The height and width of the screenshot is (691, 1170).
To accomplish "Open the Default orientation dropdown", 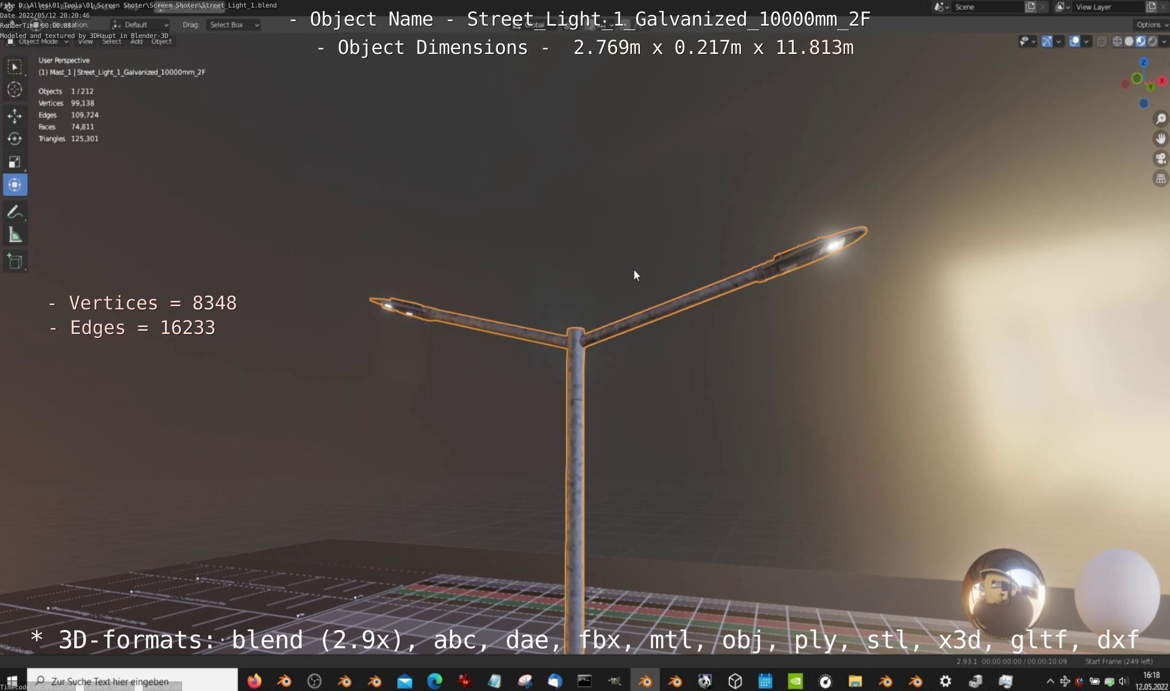I will 141,25.
